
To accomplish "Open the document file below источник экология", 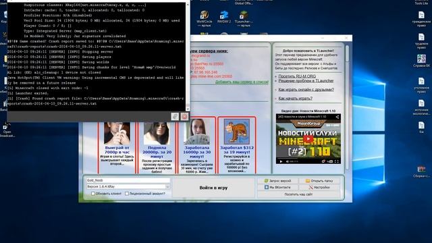I will pos(421,128).
